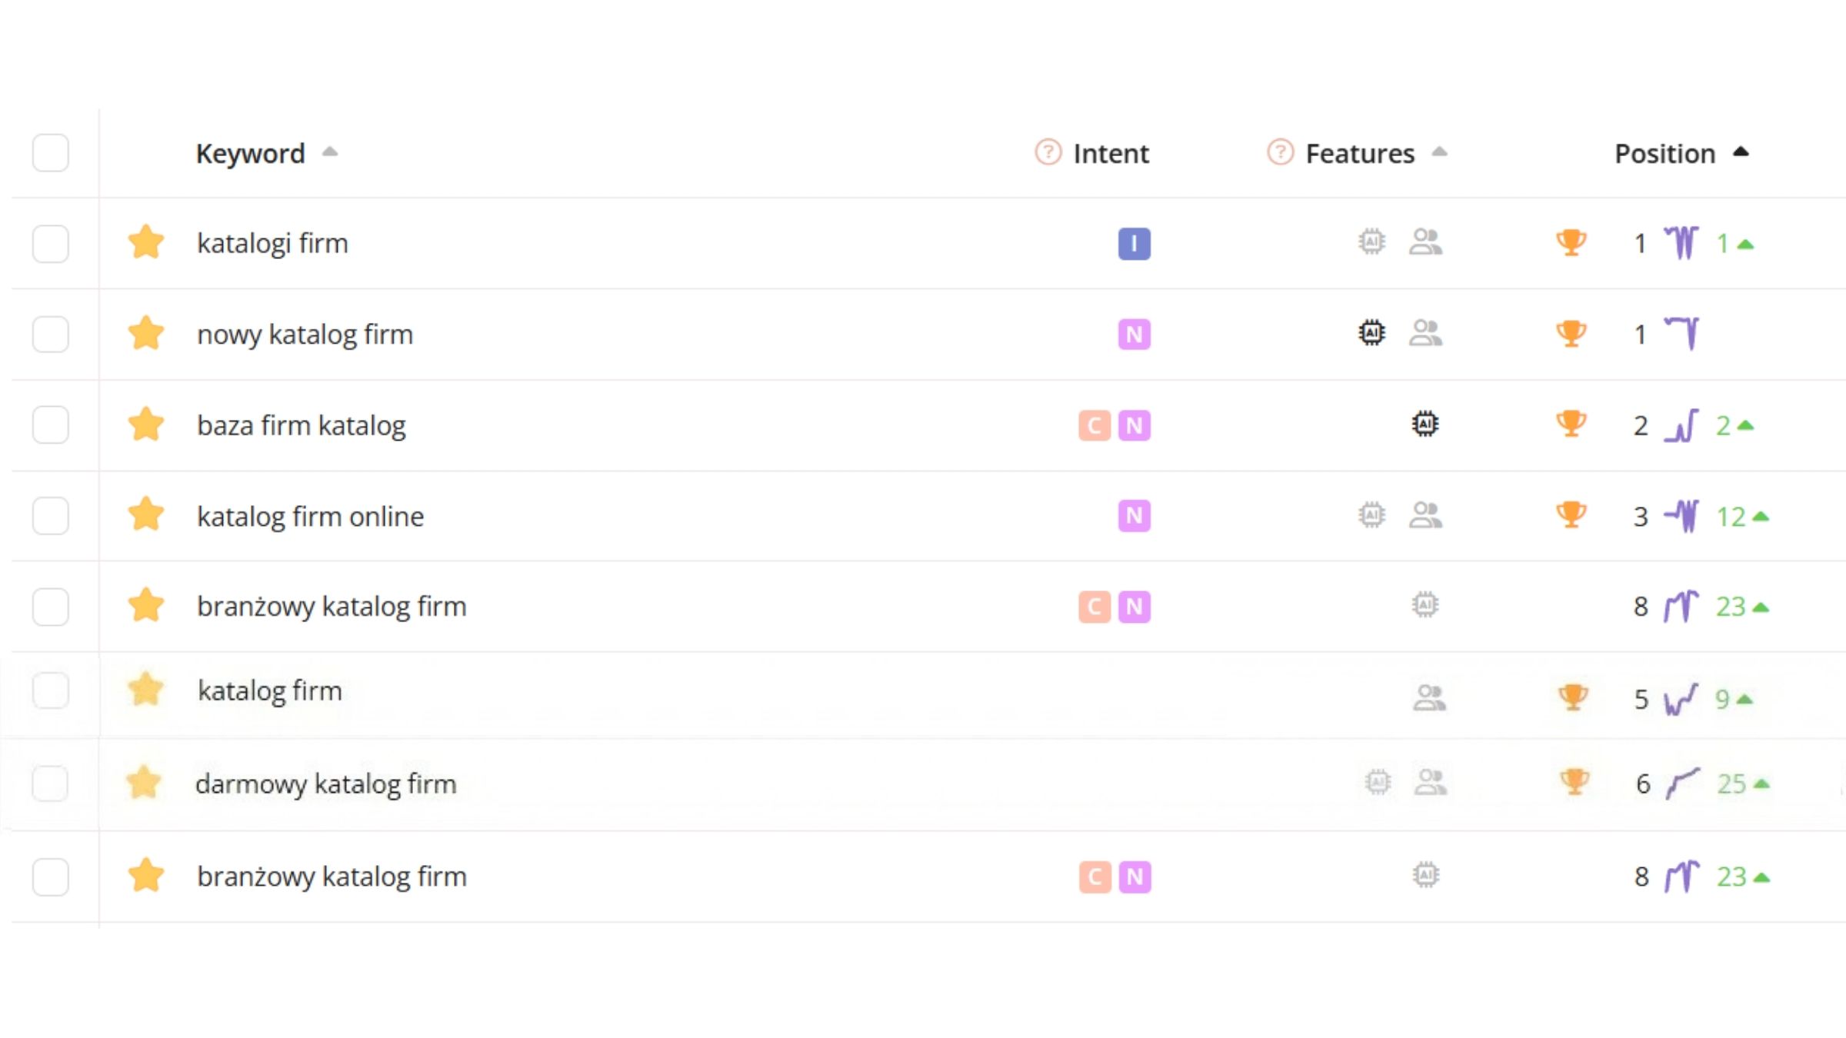1846x1038 pixels.
Task: Click the AI overview icon for nowy katalog firm
Action: [x=1371, y=333]
